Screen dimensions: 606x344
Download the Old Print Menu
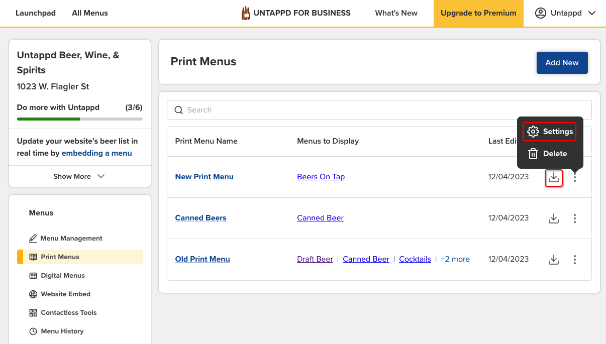554,260
